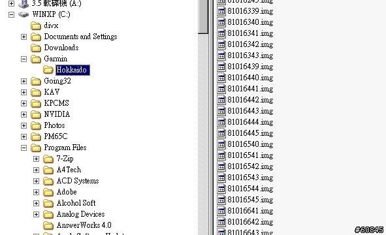Viewport: 386px width, 235px height.
Task: Select the AnswerWorks 4.0 folder label
Action: coord(84,225)
